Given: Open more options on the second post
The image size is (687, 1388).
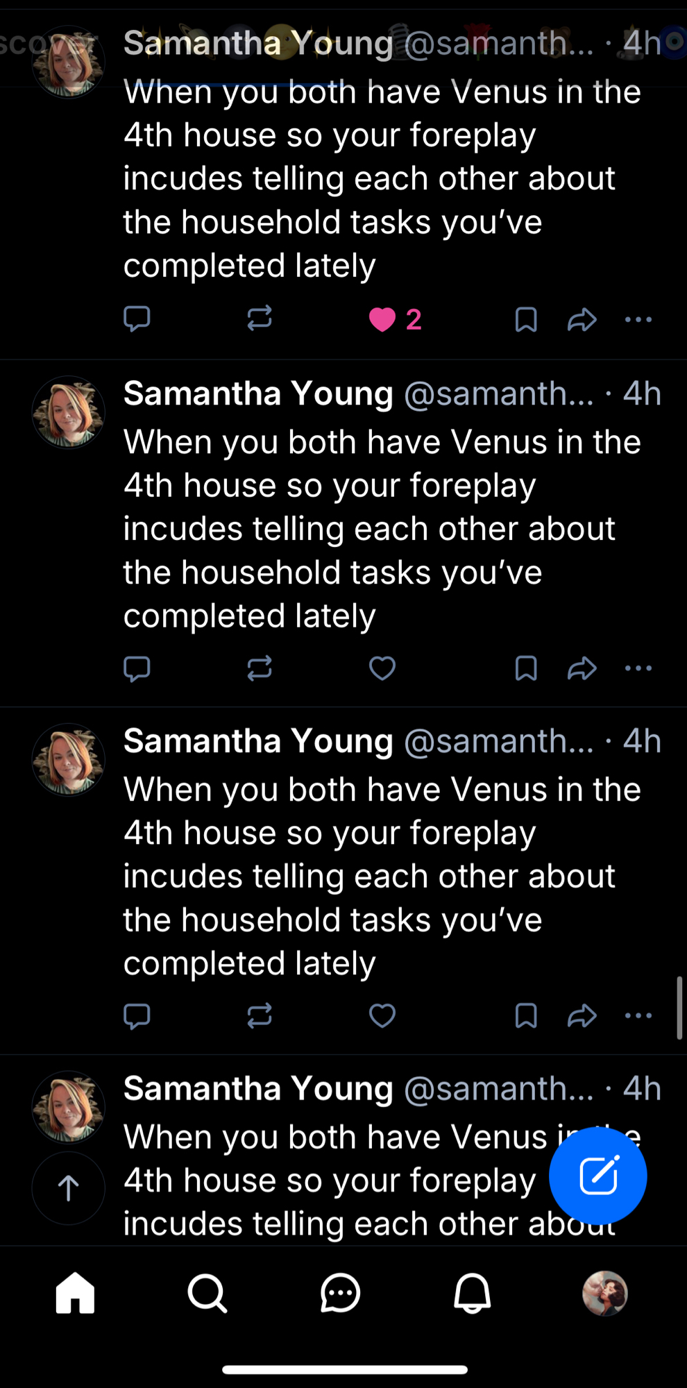Looking at the screenshot, I should [638, 668].
